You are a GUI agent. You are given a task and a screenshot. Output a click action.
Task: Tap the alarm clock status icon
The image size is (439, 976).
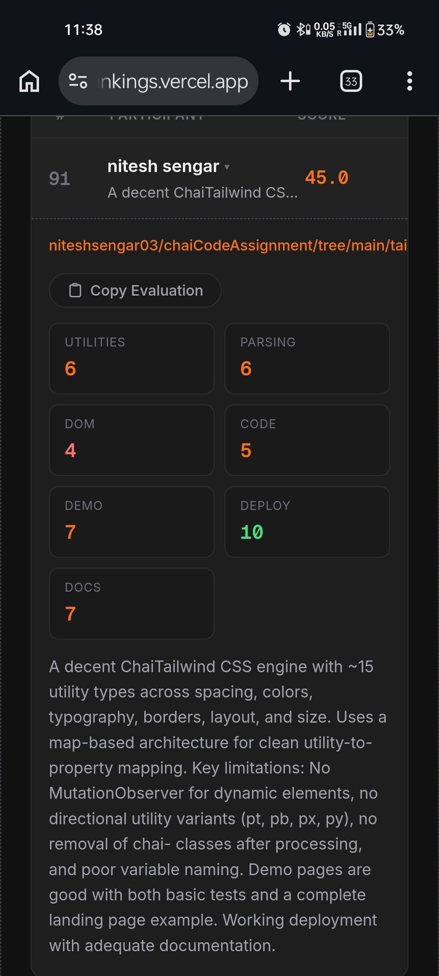click(x=284, y=30)
